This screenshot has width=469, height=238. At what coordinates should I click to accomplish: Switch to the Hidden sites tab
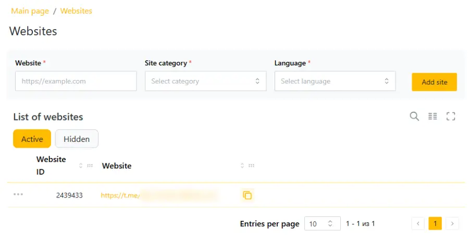tap(77, 139)
